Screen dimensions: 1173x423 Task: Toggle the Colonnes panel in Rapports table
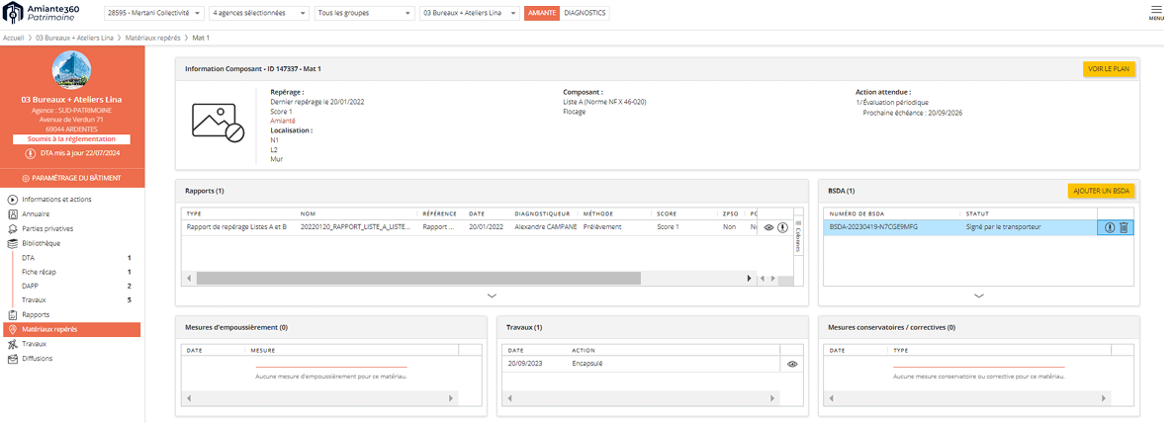pyautogui.click(x=798, y=239)
